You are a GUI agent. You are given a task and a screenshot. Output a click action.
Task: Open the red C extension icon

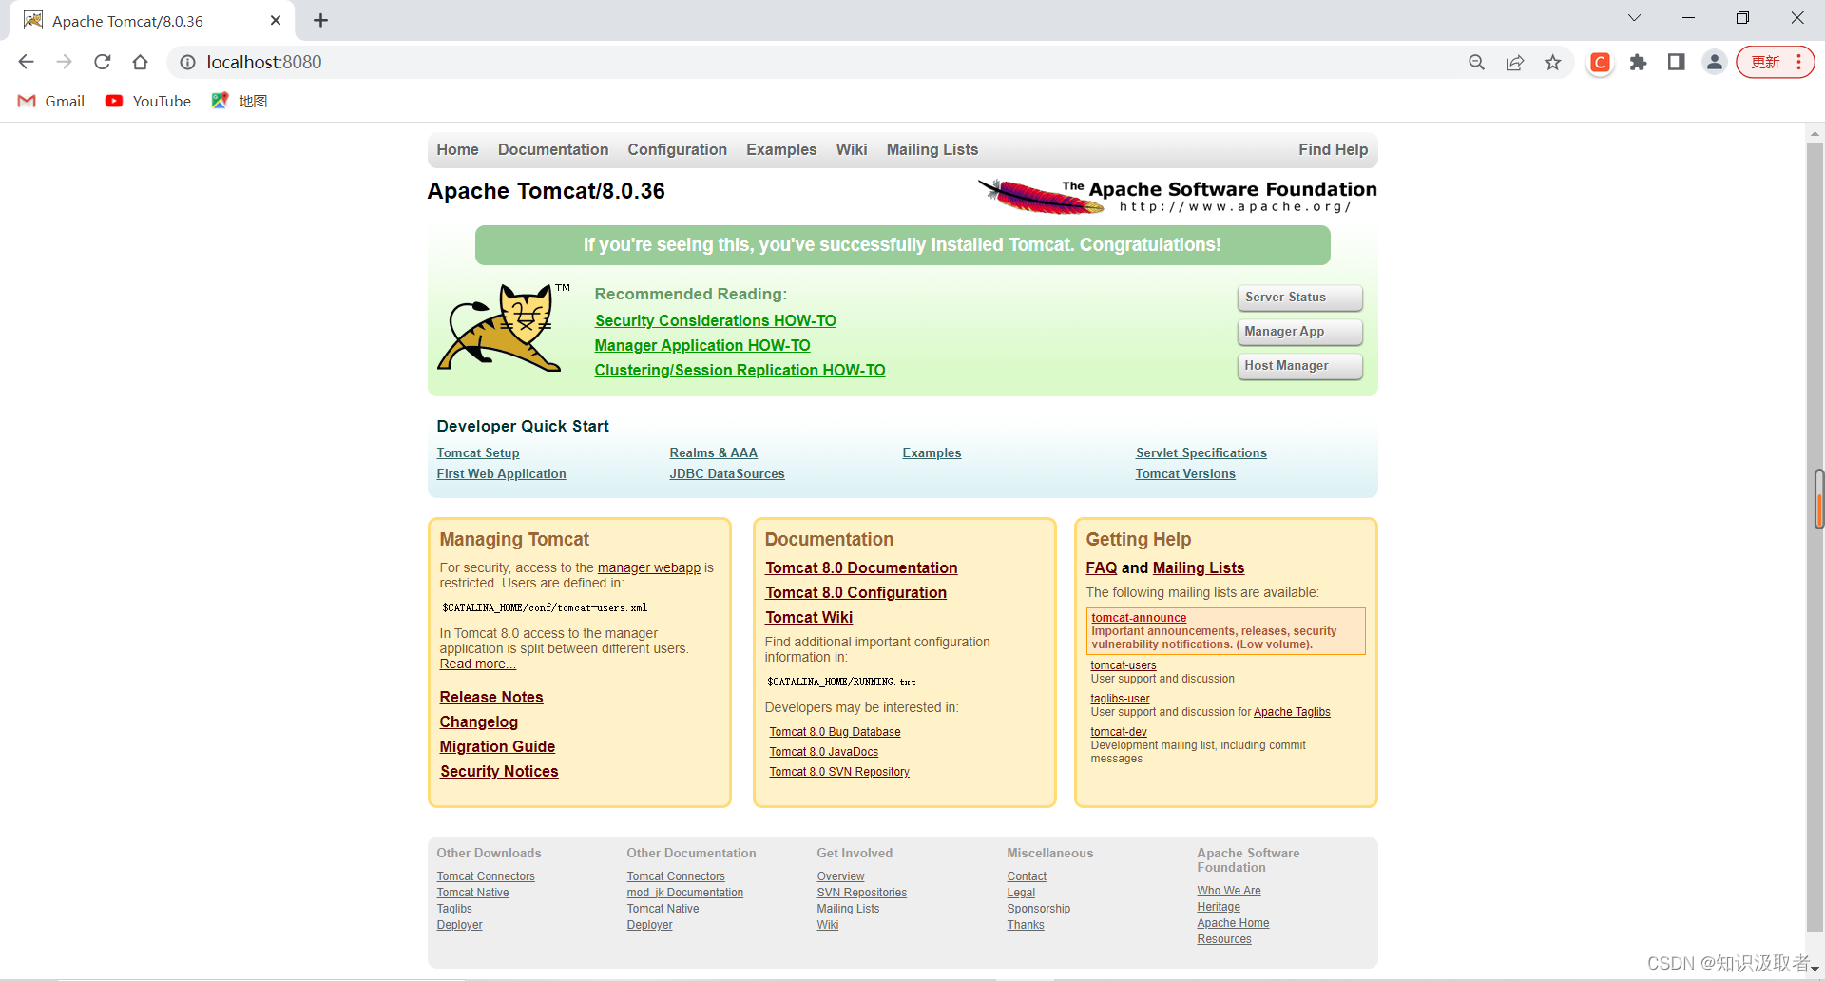(1601, 62)
